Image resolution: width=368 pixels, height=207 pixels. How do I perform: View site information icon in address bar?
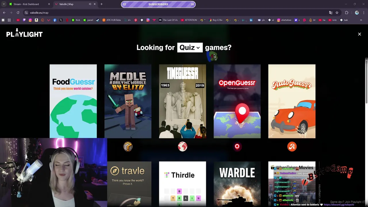click(x=26, y=13)
